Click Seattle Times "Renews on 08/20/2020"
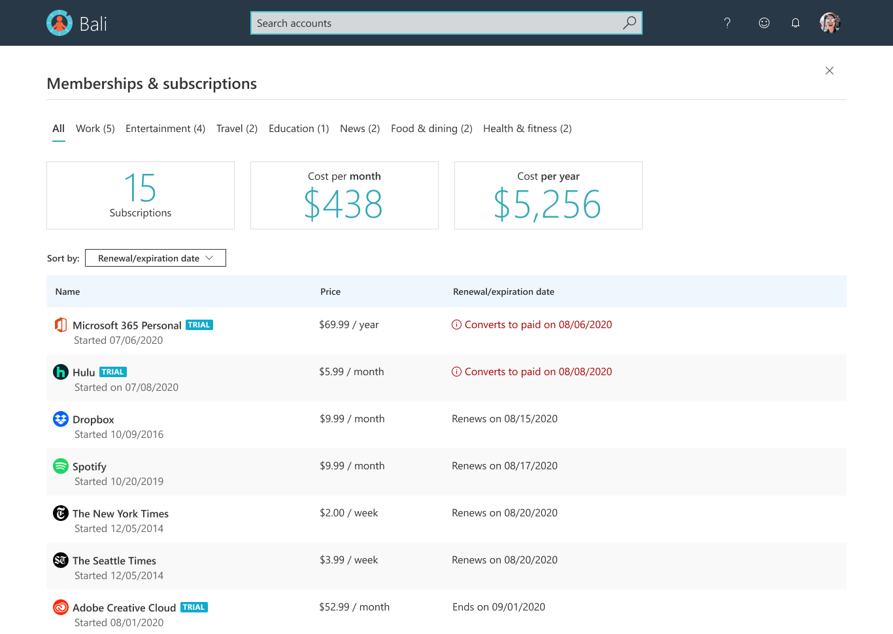 [x=505, y=560]
